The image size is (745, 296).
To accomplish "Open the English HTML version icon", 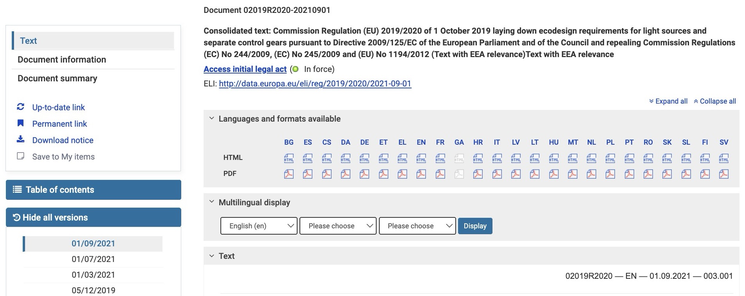I will (421, 158).
